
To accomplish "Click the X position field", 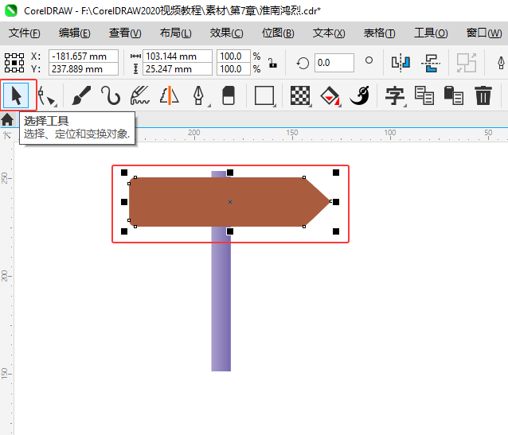I will [84, 56].
